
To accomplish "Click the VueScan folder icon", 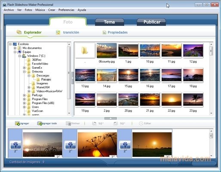I will (x=29, y=111).
